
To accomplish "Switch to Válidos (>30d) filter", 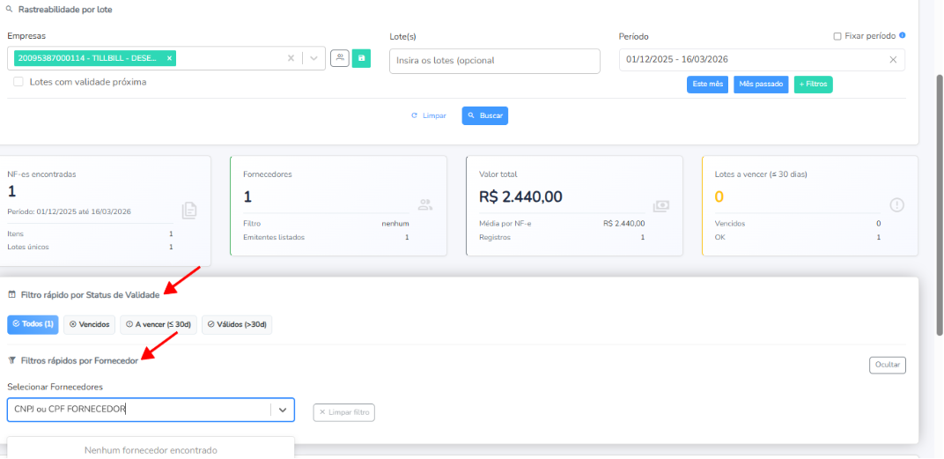I will [237, 324].
